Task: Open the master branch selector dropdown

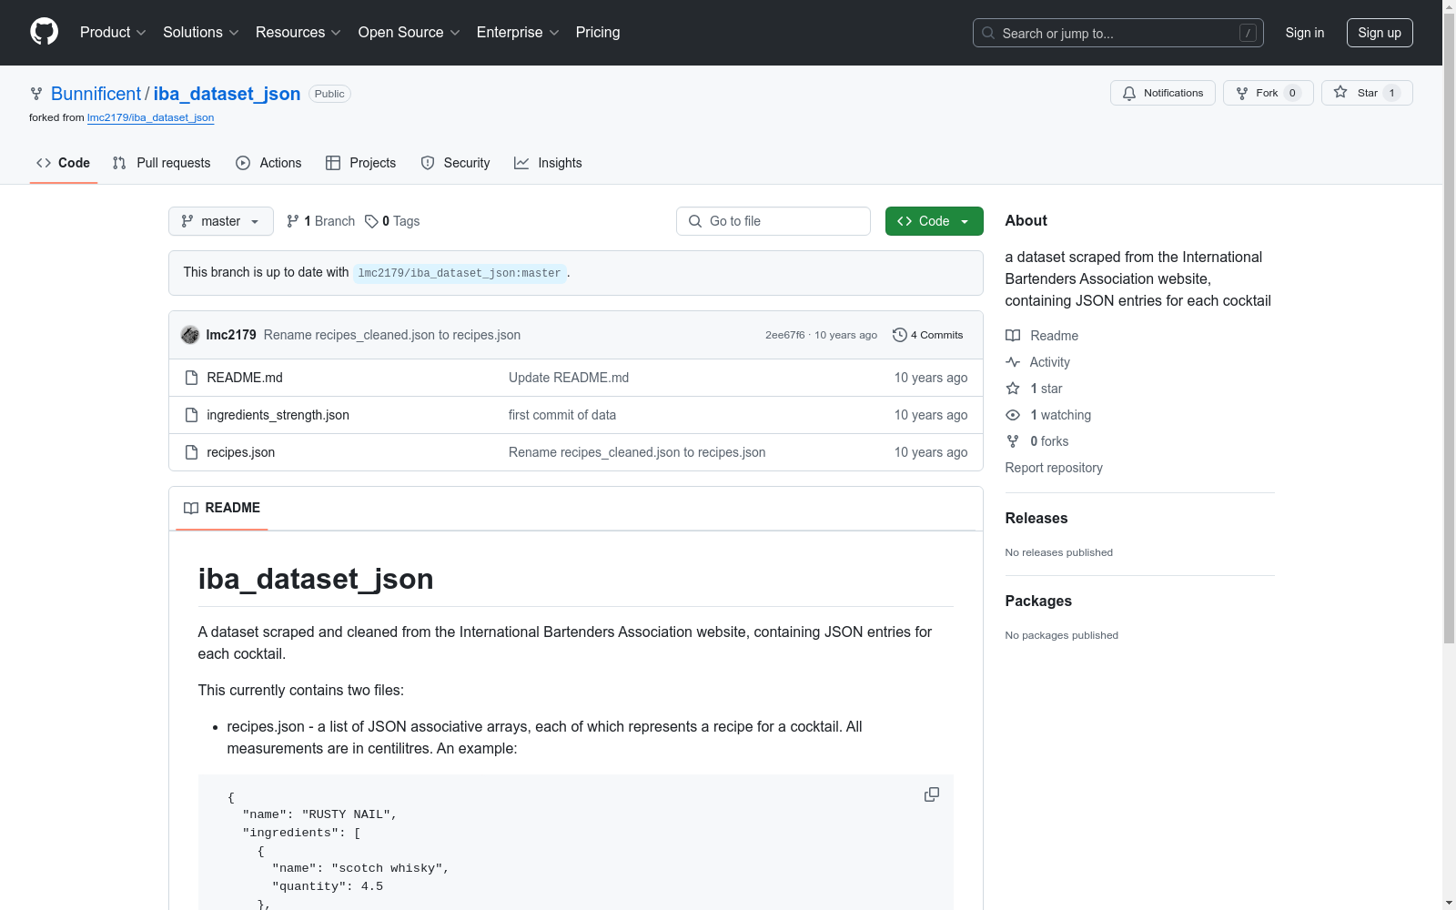Action: point(221,221)
